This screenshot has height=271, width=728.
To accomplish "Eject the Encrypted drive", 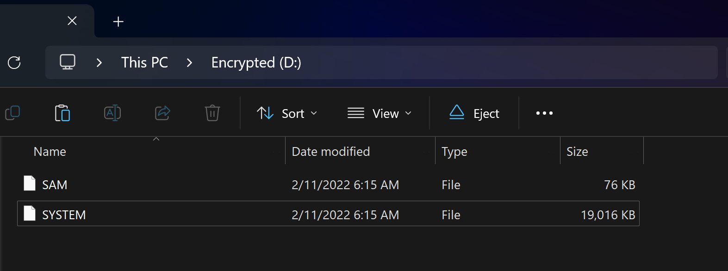I will 474,113.
